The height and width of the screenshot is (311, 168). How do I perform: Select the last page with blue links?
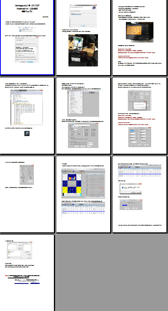pyautogui.click(x=27, y=273)
